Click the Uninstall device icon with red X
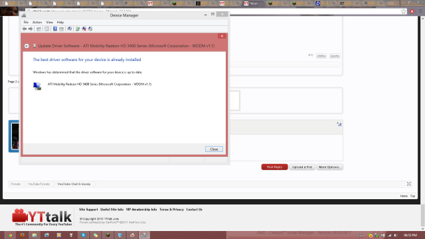Viewport: 425px width, 239px height. pos(84,29)
